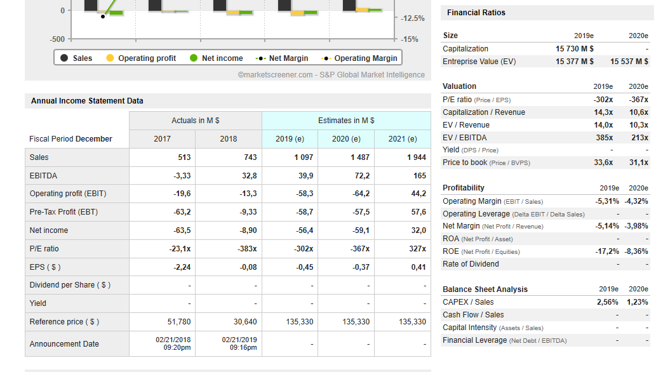This screenshot has width=656, height=372.
Task: Select the EBITDA row label
Action: [x=43, y=175]
